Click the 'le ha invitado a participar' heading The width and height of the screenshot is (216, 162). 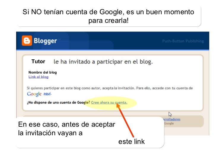click(103, 62)
